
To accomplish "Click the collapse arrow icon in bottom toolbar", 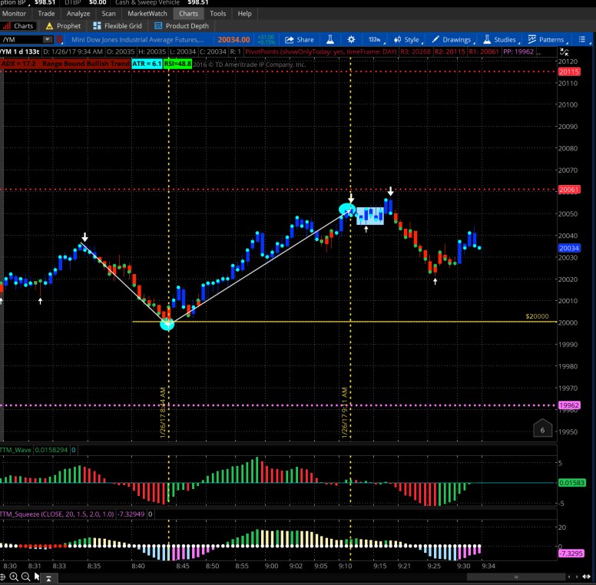I will click(x=49, y=577).
